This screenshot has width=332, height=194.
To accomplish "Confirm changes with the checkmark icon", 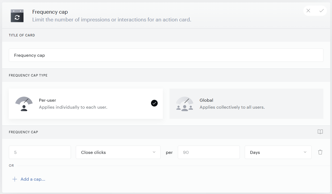I will coord(322,11).
